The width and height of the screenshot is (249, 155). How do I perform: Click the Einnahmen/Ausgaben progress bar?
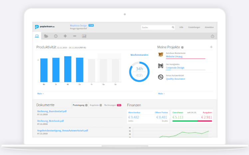192,121
